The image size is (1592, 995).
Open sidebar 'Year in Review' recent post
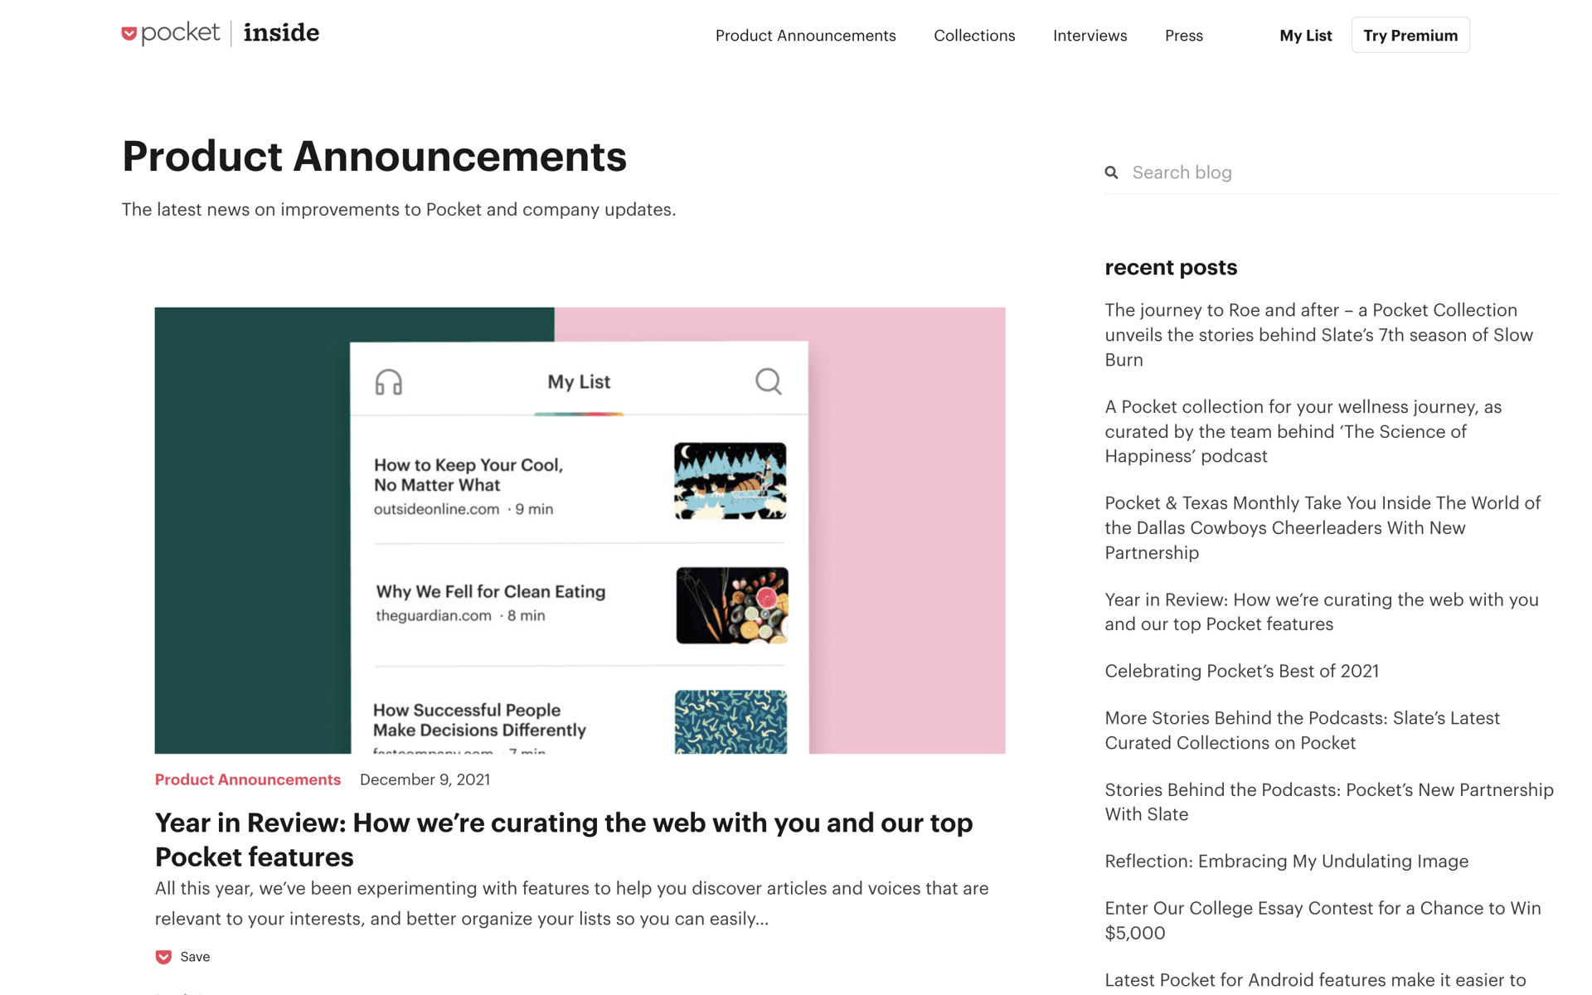1321,612
